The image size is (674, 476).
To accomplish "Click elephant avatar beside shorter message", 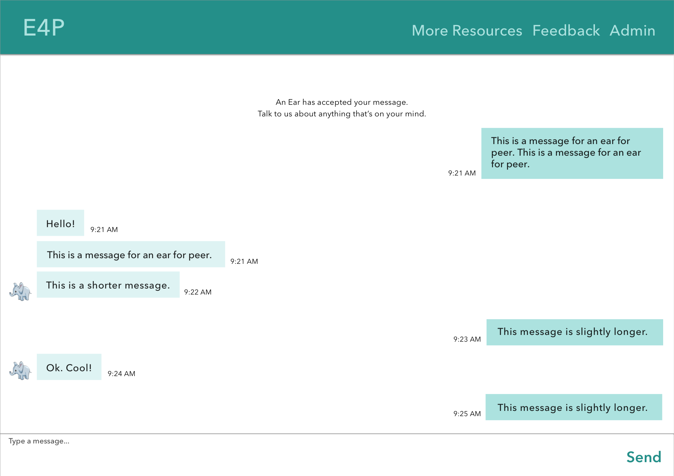I will pos(20,291).
